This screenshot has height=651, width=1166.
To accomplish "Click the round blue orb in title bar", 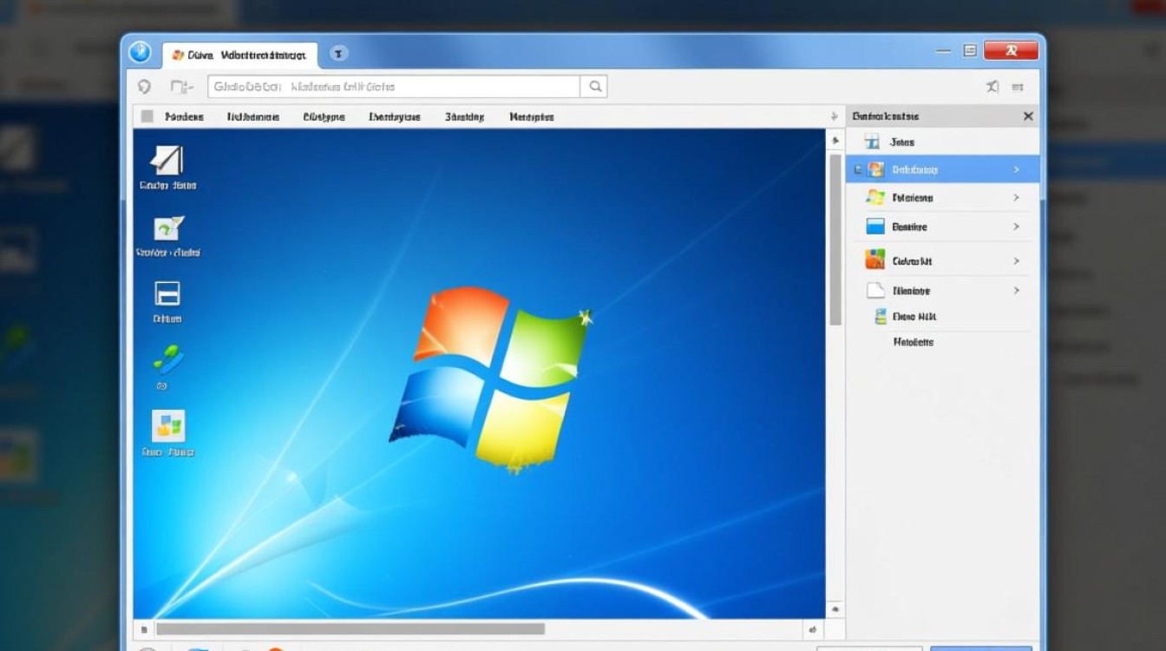I will tap(140, 53).
